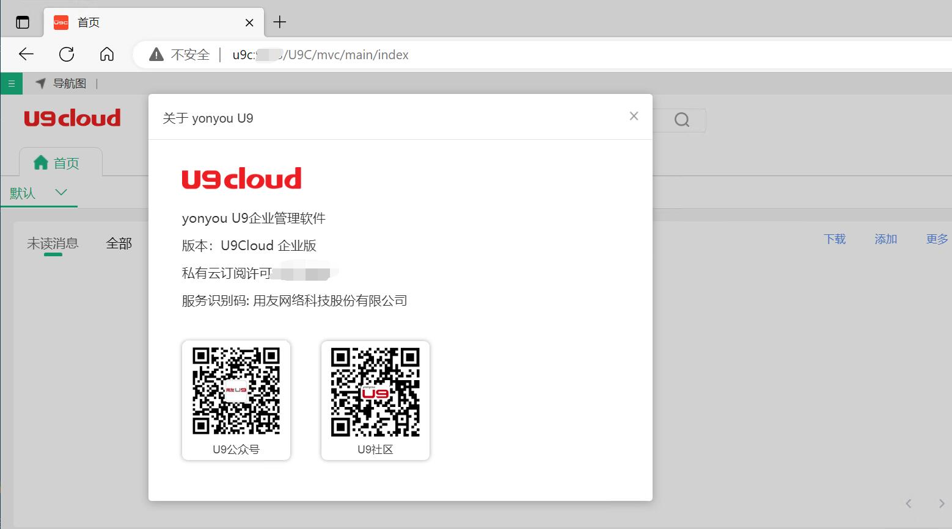Switch to 全部 messages tab
This screenshot has width=952, height=529.
tap(119, 243)
